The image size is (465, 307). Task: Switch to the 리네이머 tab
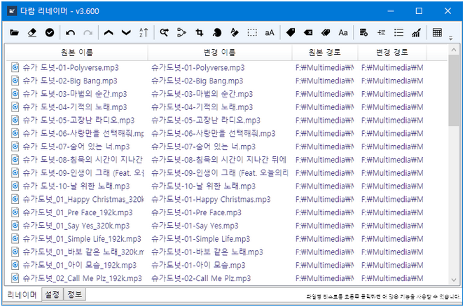point(22,295)
